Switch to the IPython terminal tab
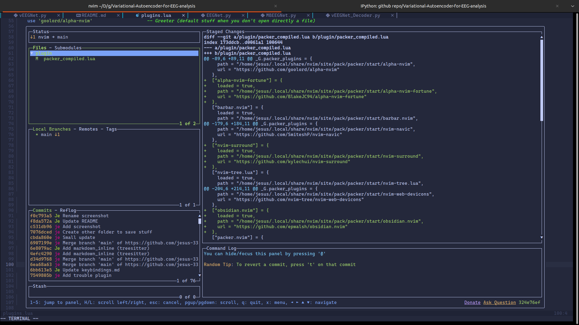The width and height of the screenshot is (579, 325). tap(423, 6)
